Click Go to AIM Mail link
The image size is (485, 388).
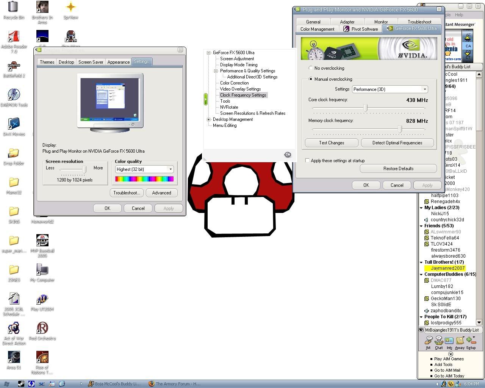pyautogui.click(x=447, y=370)
